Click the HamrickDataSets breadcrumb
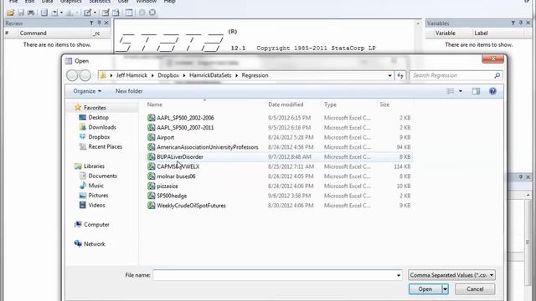This screenshot has width=536, height=301. tap(210, 75)
